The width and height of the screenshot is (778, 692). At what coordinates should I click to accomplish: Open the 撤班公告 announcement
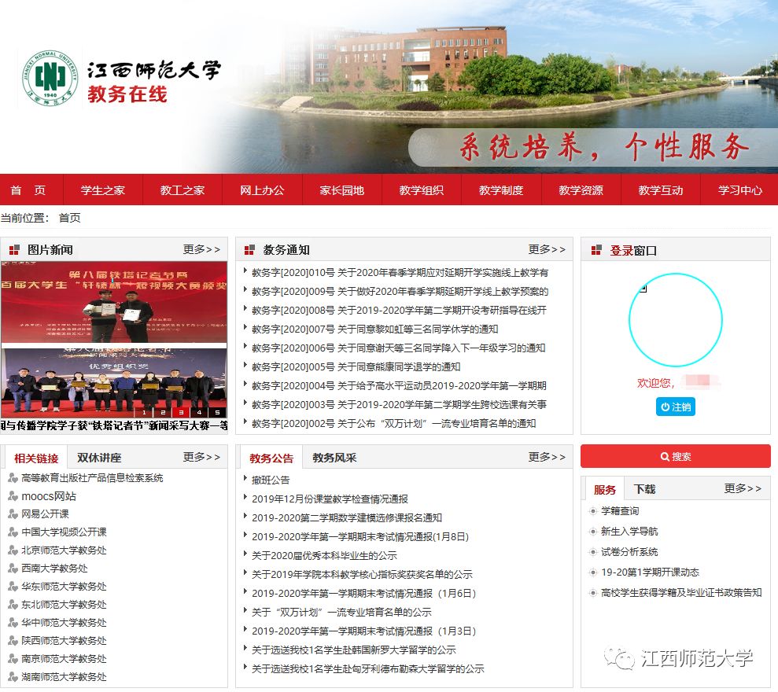[271, 480]
